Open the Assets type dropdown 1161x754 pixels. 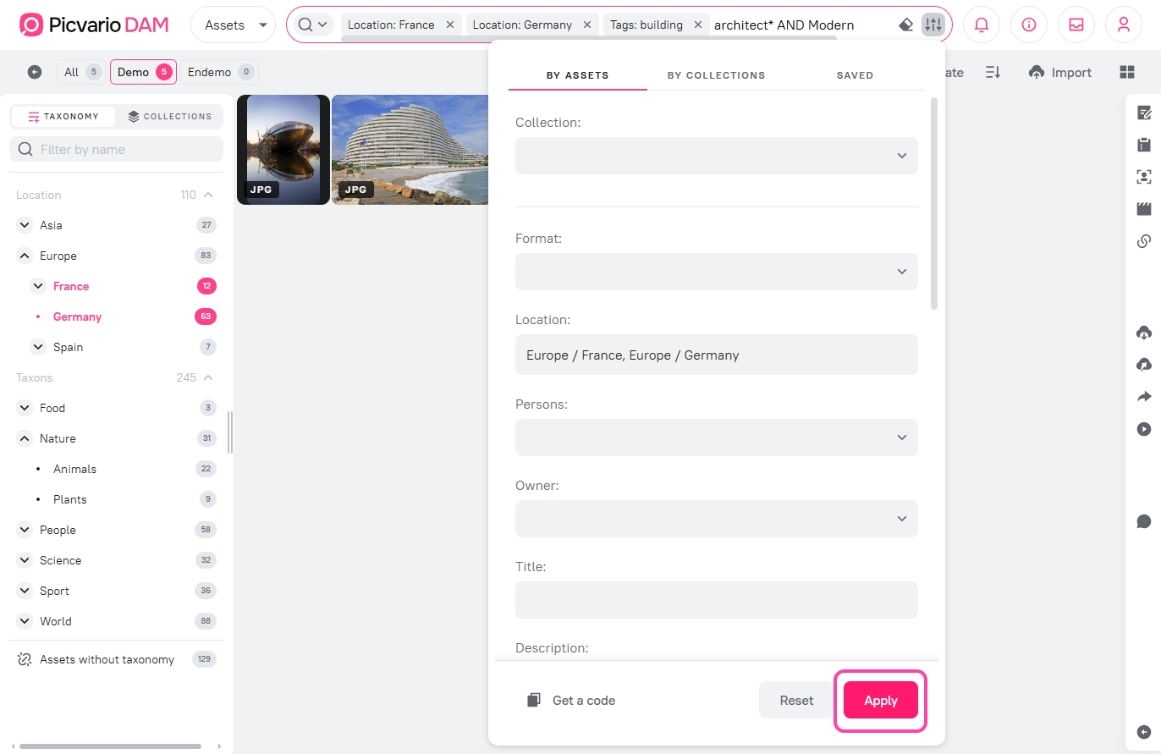[234, 25]
